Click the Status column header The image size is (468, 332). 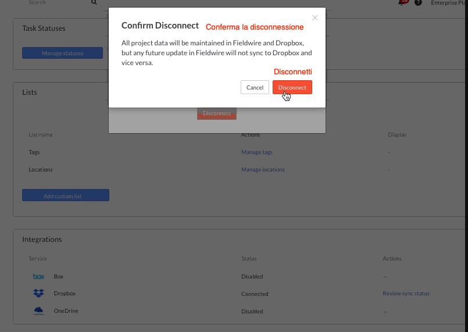click(249, 259)
